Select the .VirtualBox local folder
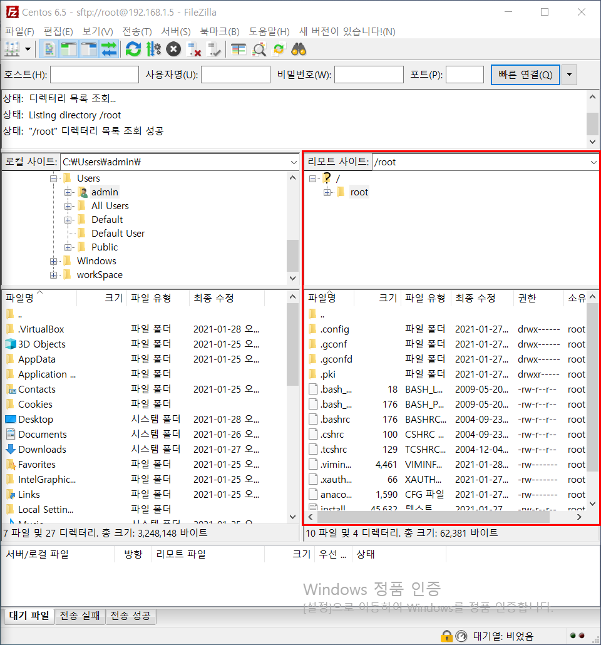Image resolution: width=601 pixels, height=645 pixels. click(x=41, y=329)
